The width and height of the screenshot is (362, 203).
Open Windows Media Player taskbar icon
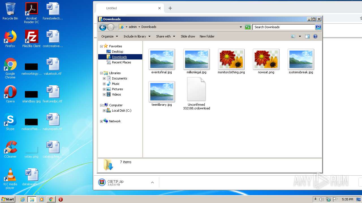pyautogui.click(x=42, y=199)
